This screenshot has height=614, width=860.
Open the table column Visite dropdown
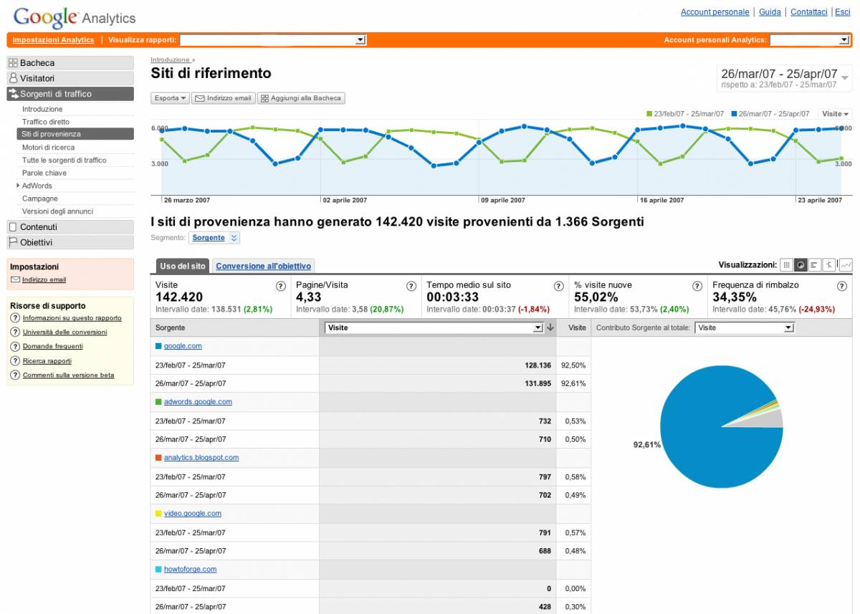pos(434,327)
